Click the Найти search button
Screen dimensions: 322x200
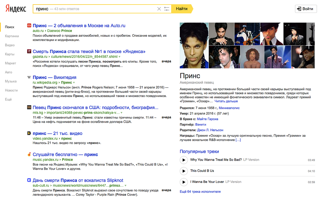pos(182,9)
